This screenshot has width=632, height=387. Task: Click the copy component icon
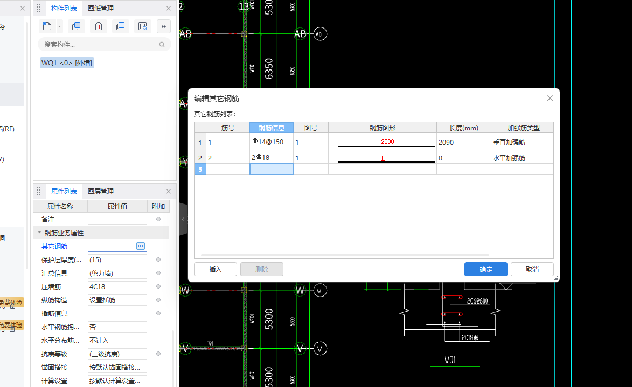[x=76, y=26]
